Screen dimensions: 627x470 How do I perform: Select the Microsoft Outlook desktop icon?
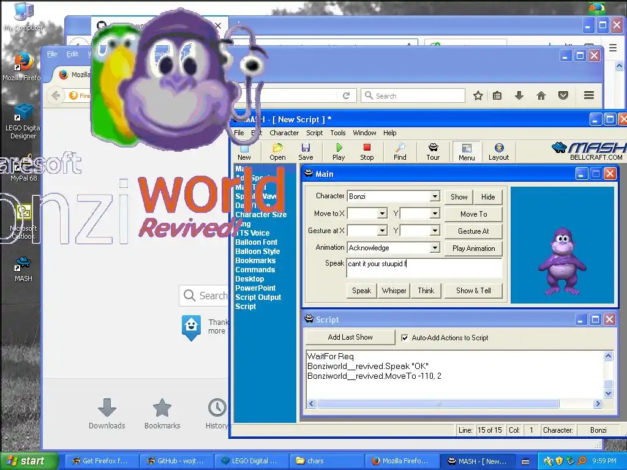[24, 221]
